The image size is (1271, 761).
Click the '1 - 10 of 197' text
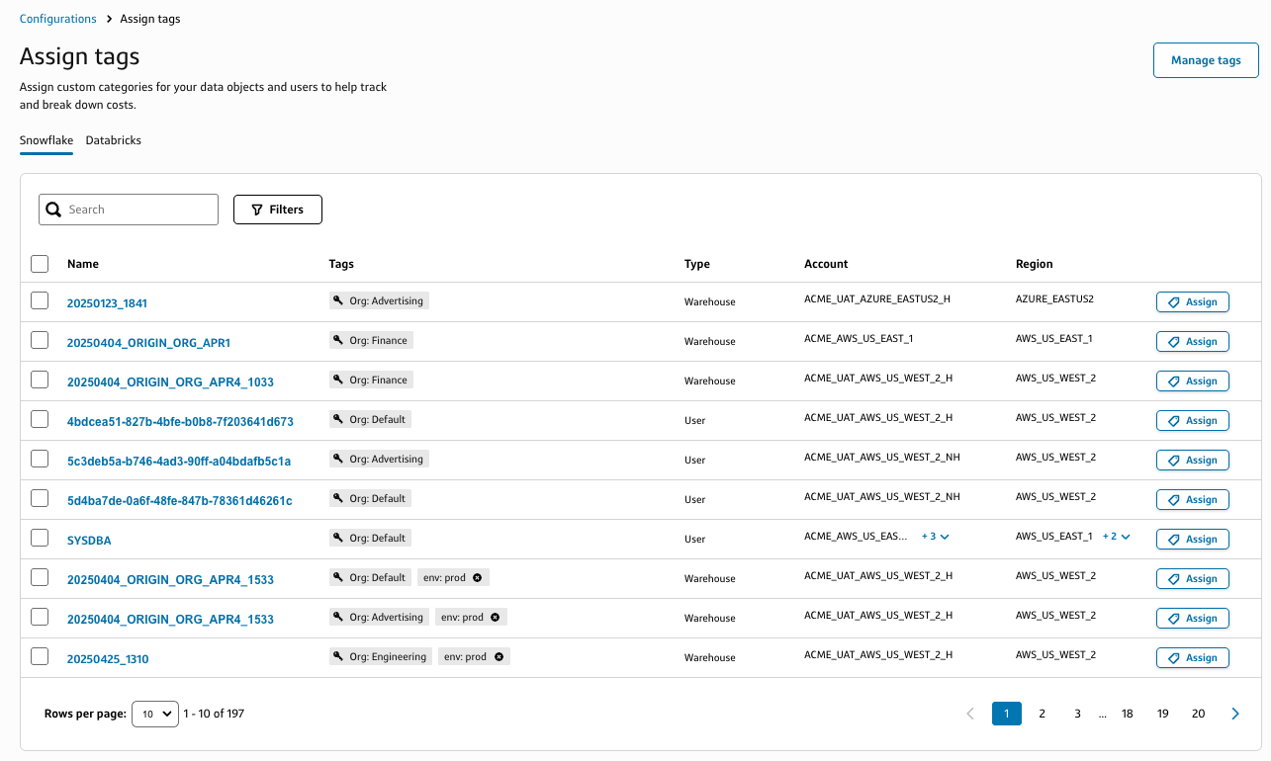(x=214, y=714)
